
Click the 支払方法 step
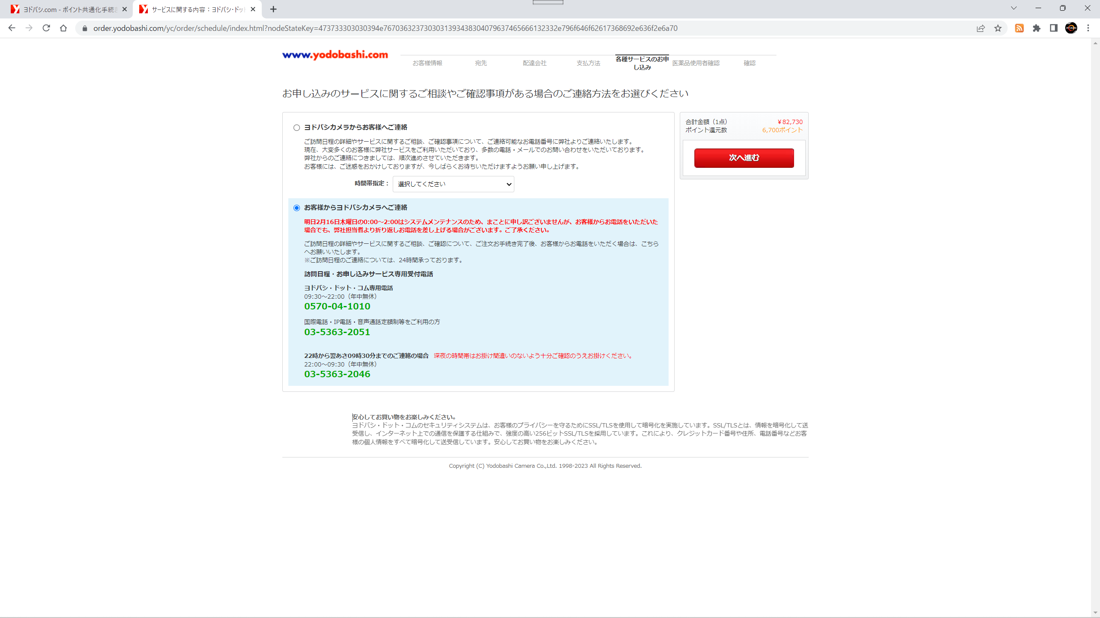(588, 63)
